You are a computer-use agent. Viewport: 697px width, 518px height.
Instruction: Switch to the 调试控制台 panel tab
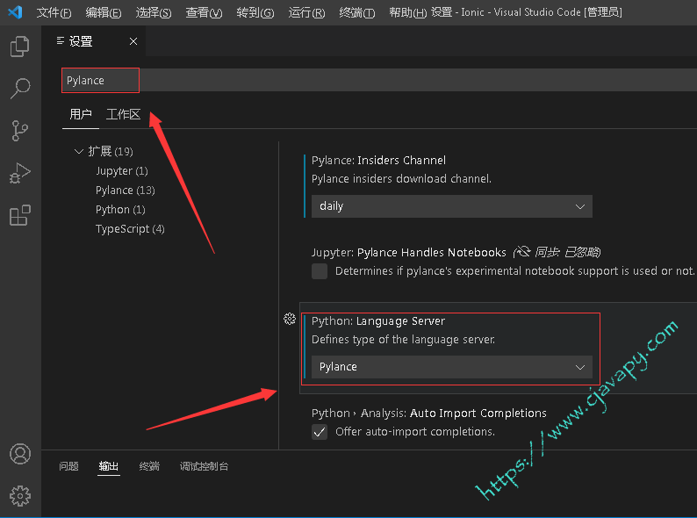(x=204, y=466)
